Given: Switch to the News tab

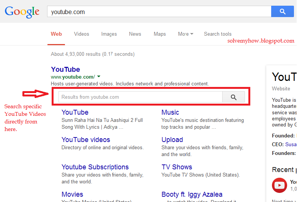Looking at the screenshot, I should pos(135,34).
